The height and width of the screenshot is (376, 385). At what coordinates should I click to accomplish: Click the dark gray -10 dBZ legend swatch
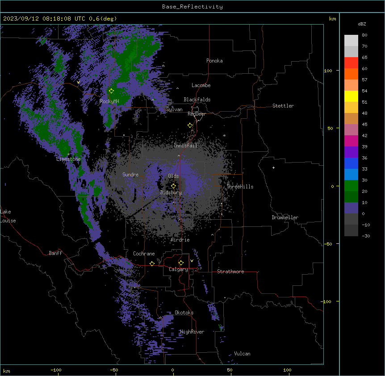tap(351, 219)
